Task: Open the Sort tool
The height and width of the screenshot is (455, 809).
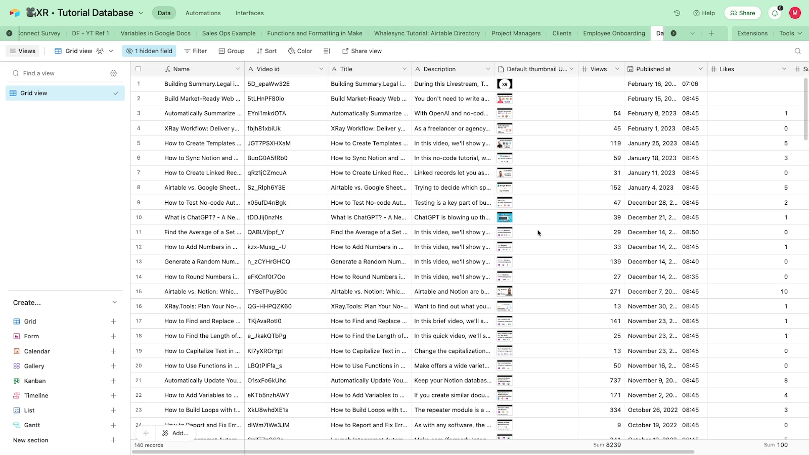Action: 266,51
